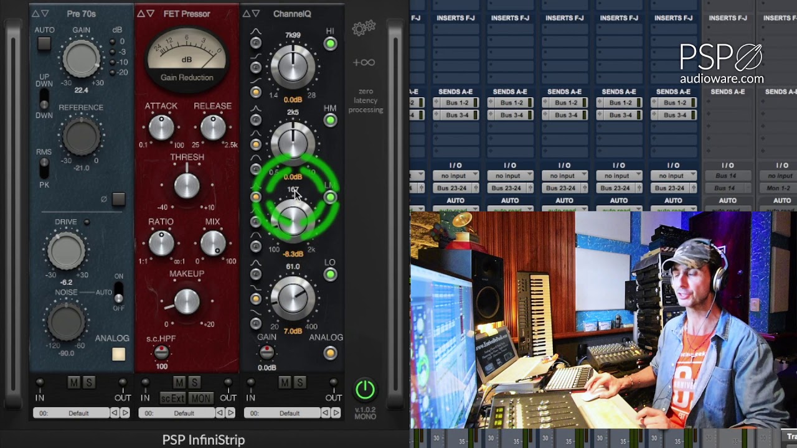
Task: Solo the FET Pressor module with S
Action: point(194,382)
